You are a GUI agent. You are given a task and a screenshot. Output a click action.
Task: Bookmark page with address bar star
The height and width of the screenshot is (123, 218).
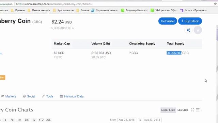click(x=215, y=4)
